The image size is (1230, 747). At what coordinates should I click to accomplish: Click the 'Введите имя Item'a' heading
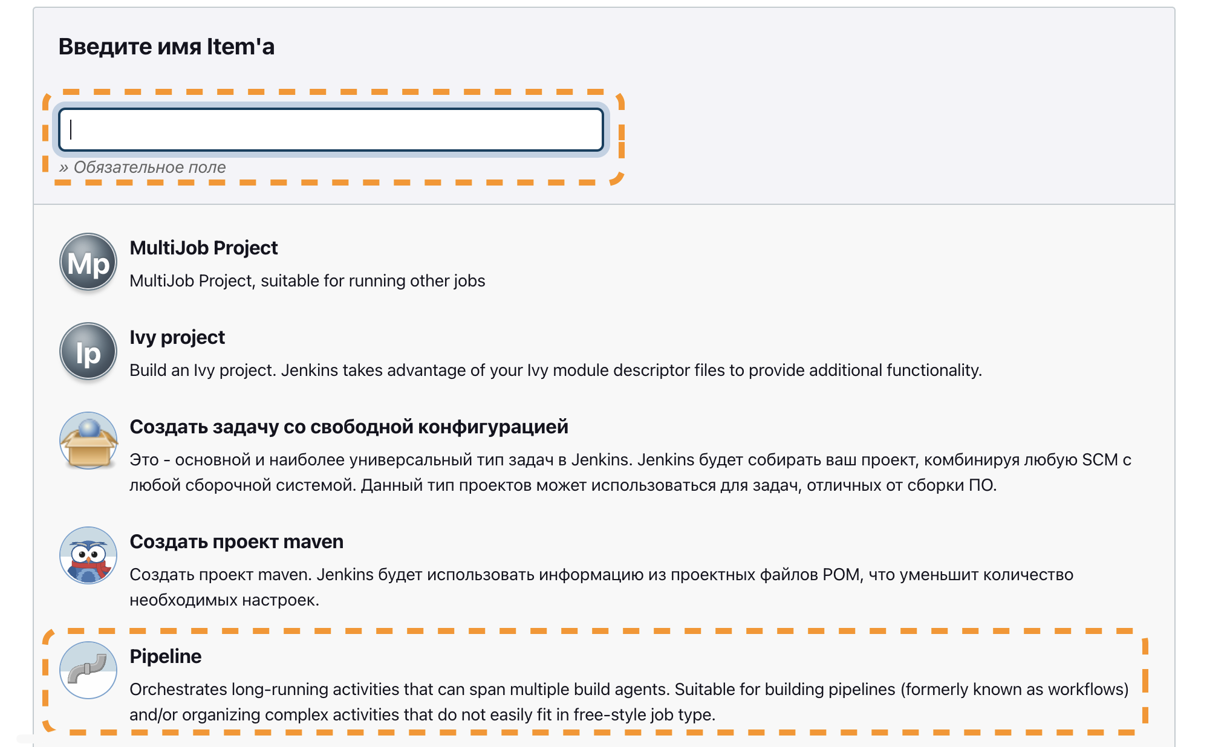(166, 47)
